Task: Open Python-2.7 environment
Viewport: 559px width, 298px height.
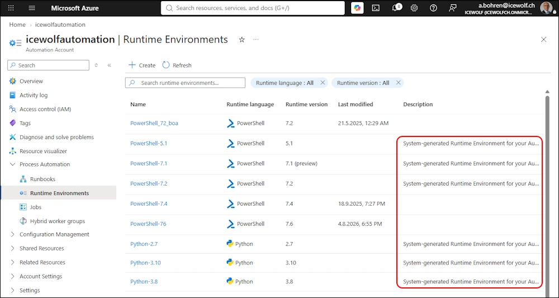Action: 144,244
